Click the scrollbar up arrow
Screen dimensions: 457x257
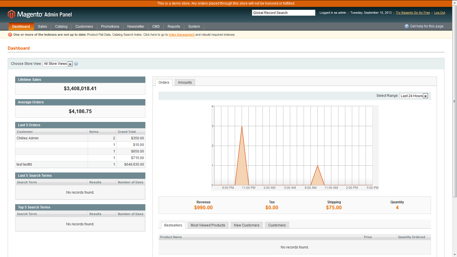tap(454, 3)
